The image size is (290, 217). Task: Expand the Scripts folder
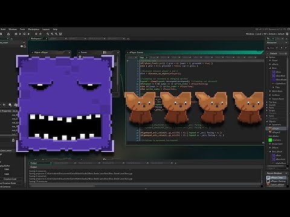(268, 110)
